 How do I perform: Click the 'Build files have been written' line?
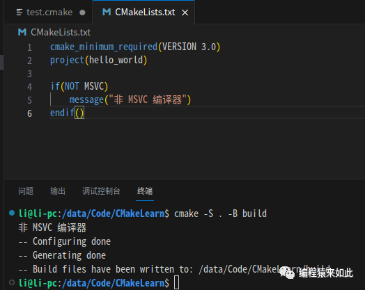tap(175, 269)
